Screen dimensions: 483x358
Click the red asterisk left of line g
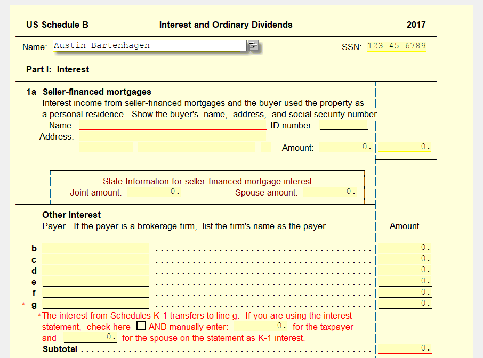click(x=23, y=304)
